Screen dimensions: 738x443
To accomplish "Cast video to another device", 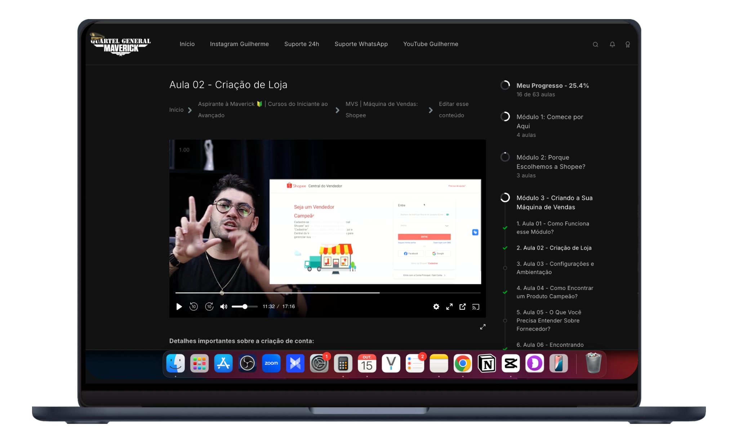I will click(x=476, y=307).
